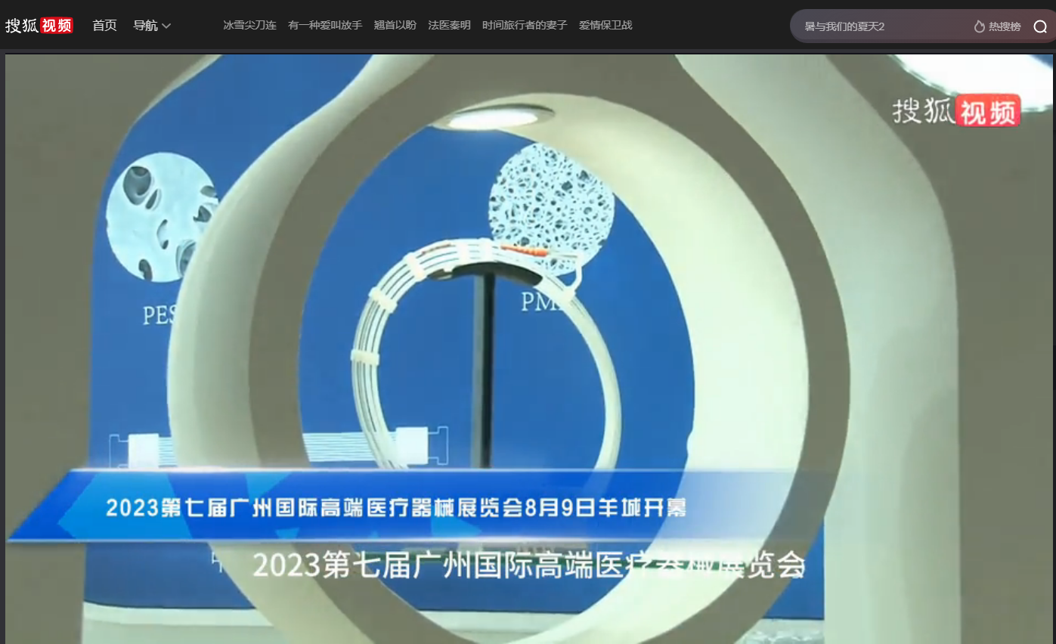
Task: Open the 爱情保卫战 link
Action: [605, 26]
